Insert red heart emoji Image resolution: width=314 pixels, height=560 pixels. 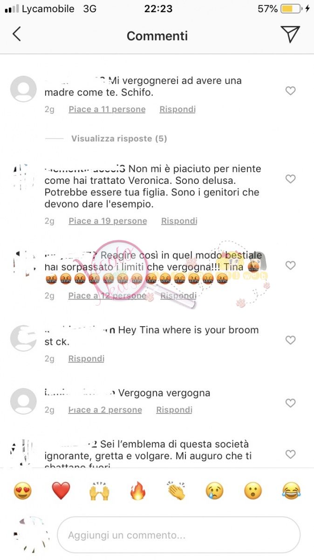point(61,491)
